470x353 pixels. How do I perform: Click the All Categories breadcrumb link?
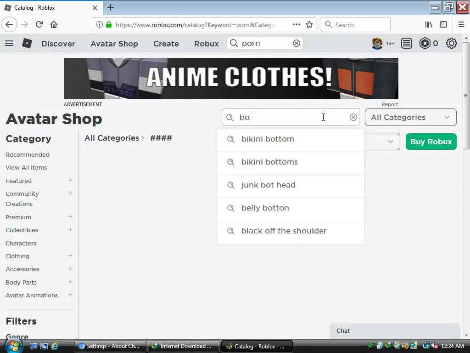coord(112,138)
